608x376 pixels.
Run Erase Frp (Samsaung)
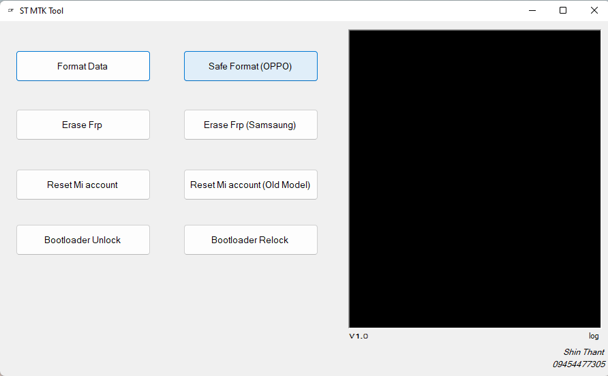click(x=250, y=125)
